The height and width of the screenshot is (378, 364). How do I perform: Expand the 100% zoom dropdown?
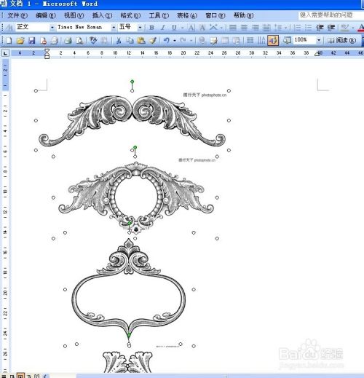coord(319,40)
